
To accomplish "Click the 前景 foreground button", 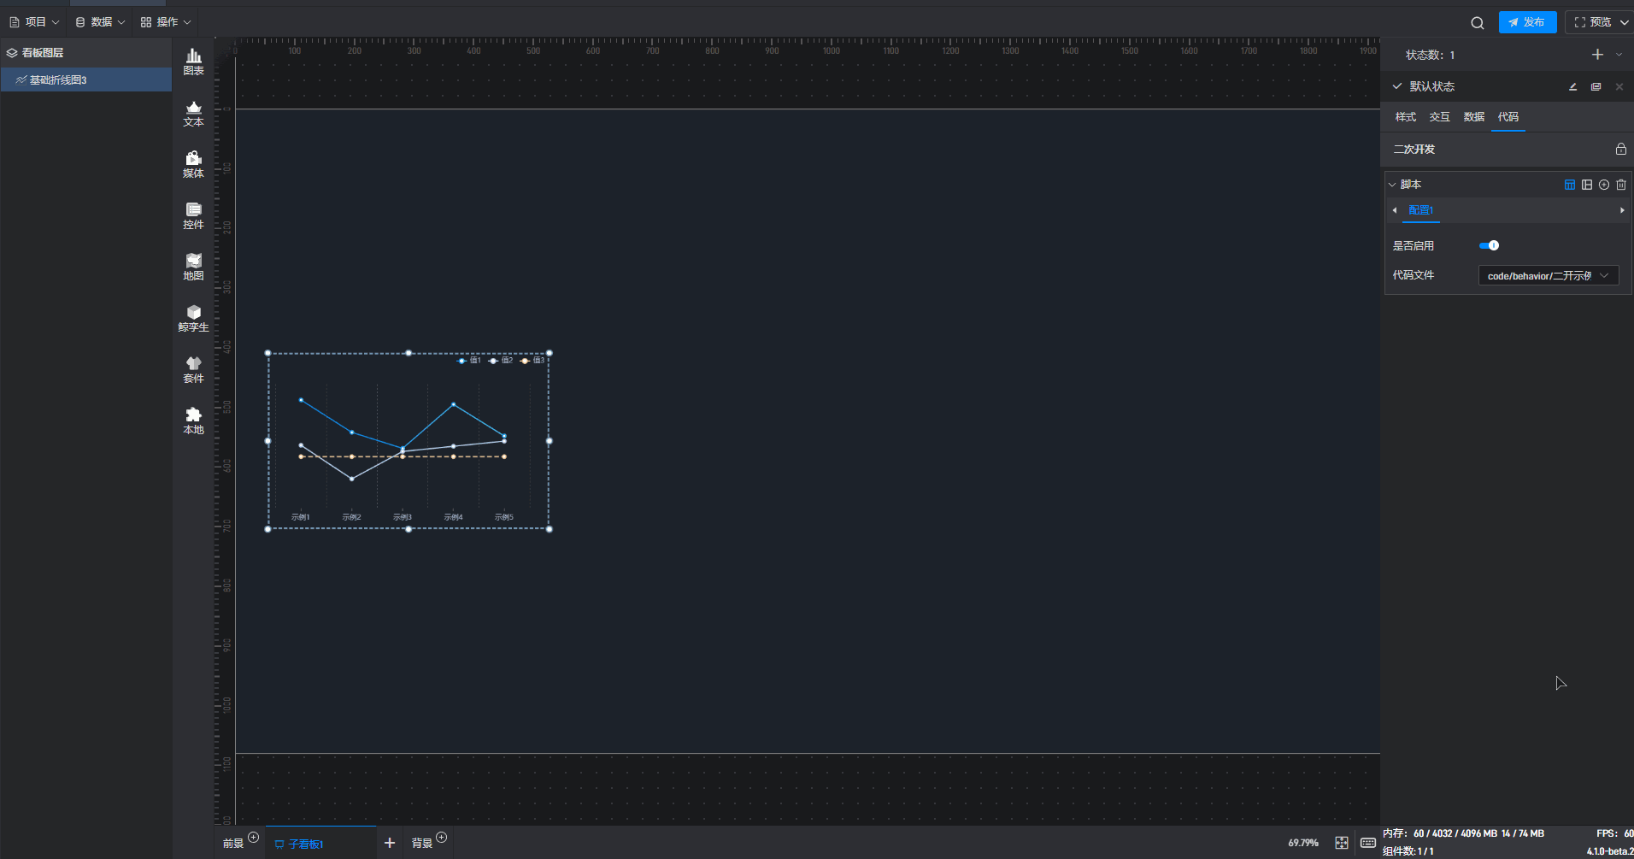I will click(233, 844).
